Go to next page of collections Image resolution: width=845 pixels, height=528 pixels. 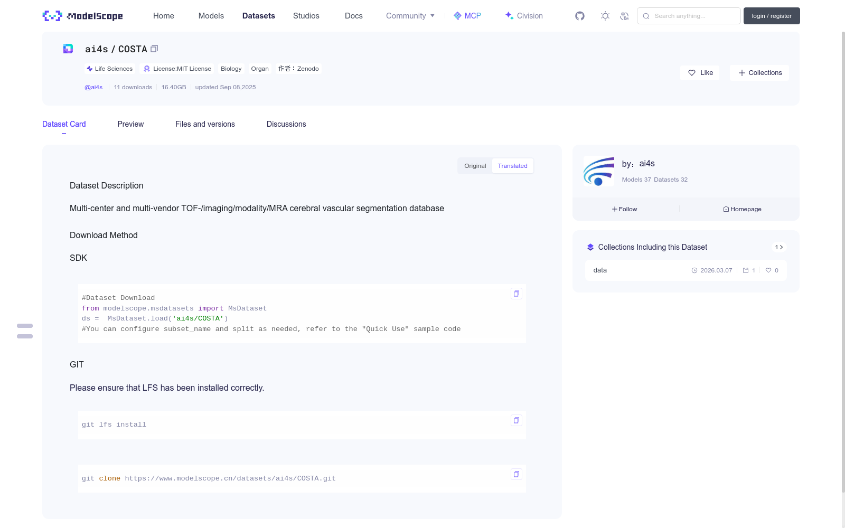tap(779, 247)
